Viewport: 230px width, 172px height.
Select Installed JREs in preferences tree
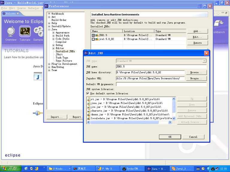click(65, 51)
